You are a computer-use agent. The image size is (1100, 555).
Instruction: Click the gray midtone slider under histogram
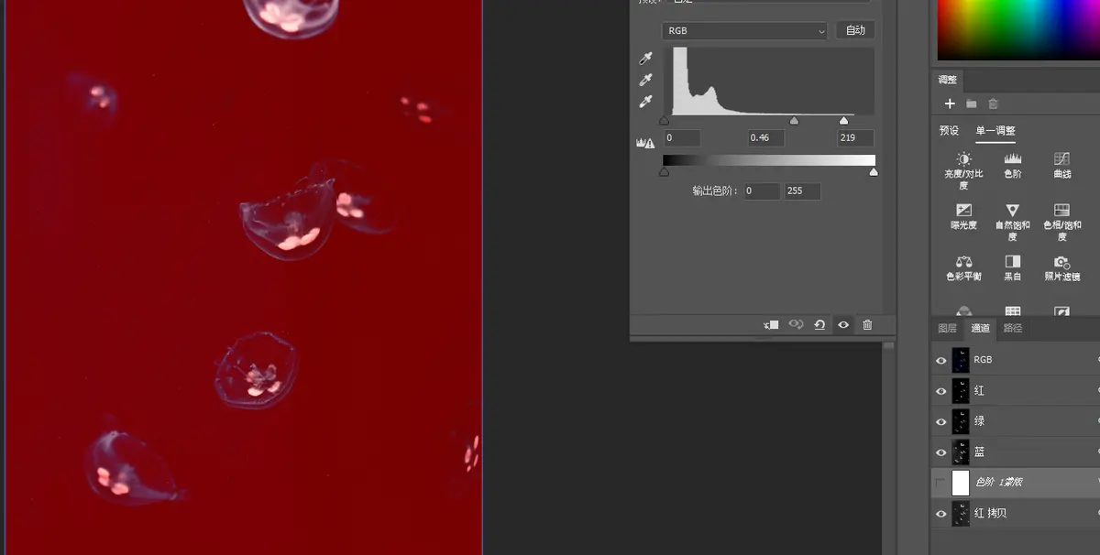[794, 120]
